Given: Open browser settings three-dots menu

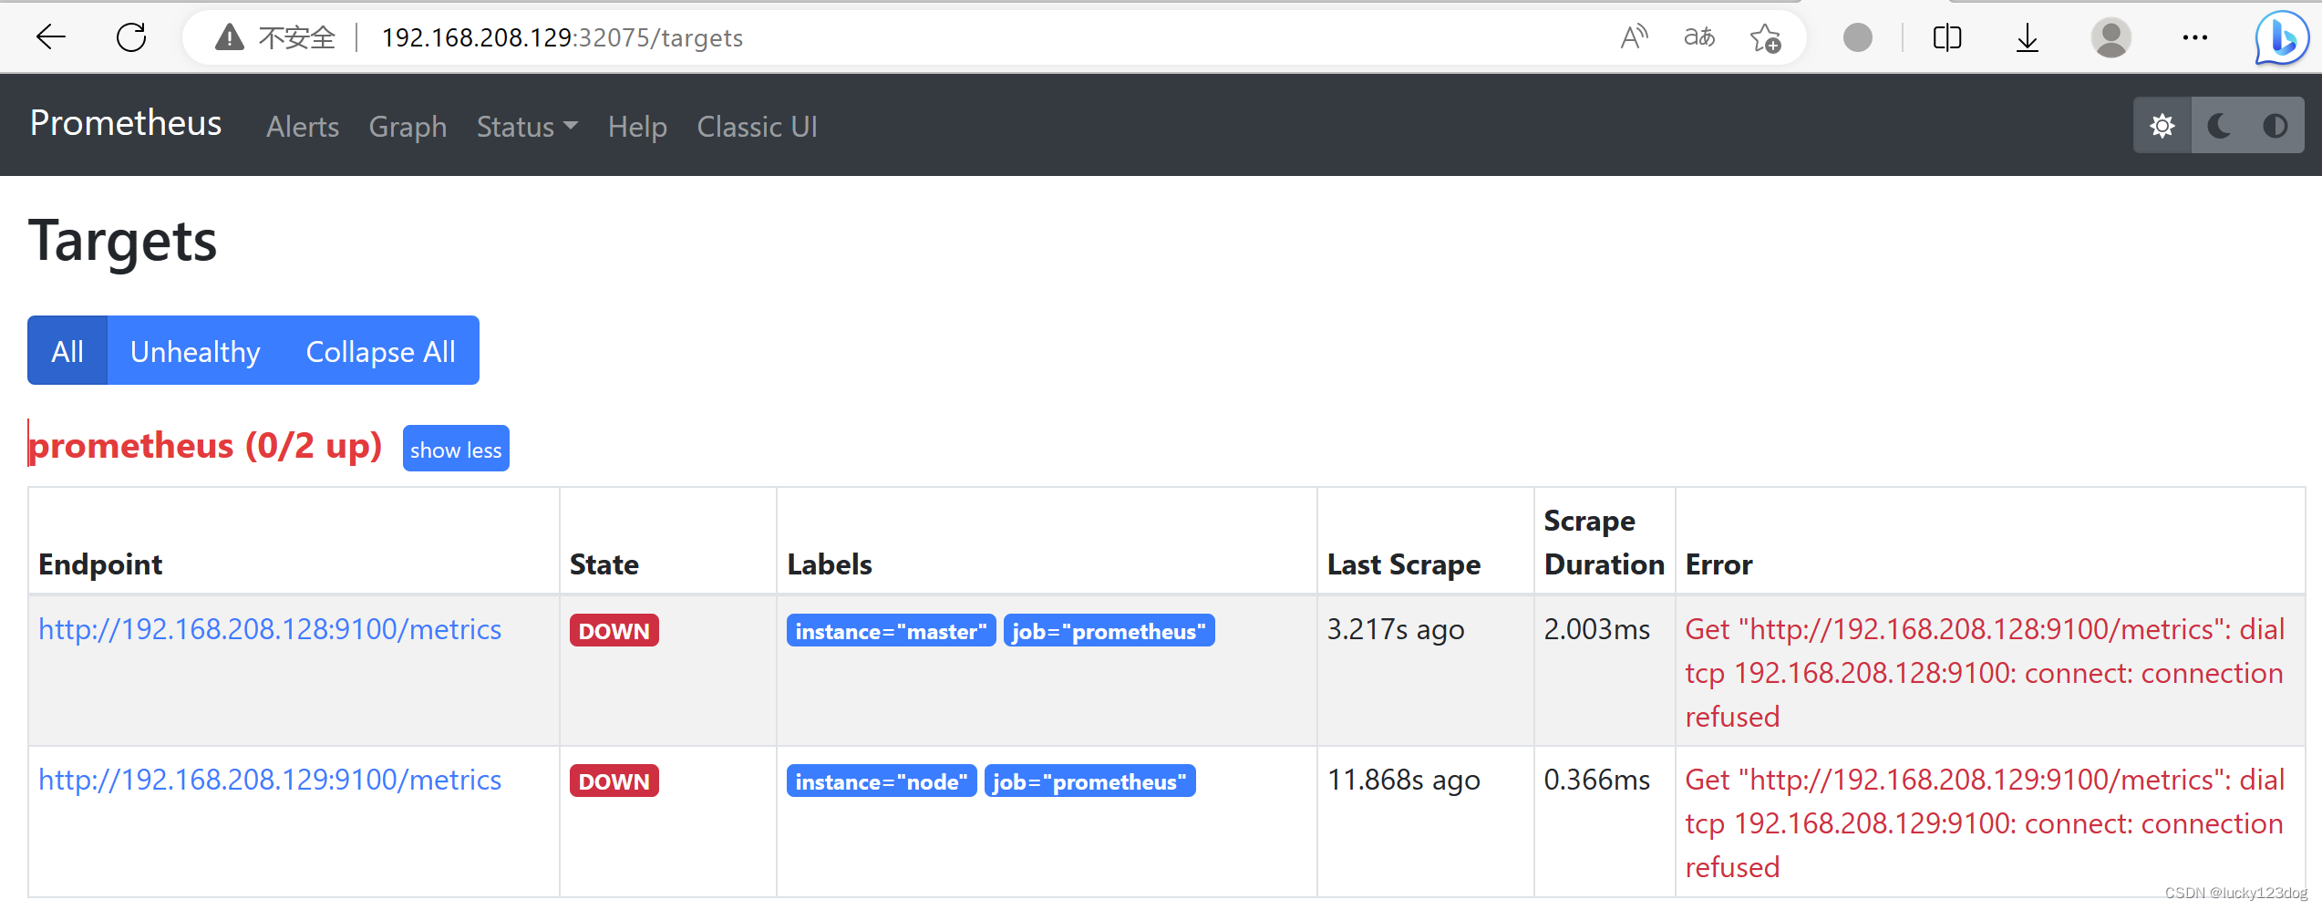Looking at the screenshot, I should (x=2195, y=37).
